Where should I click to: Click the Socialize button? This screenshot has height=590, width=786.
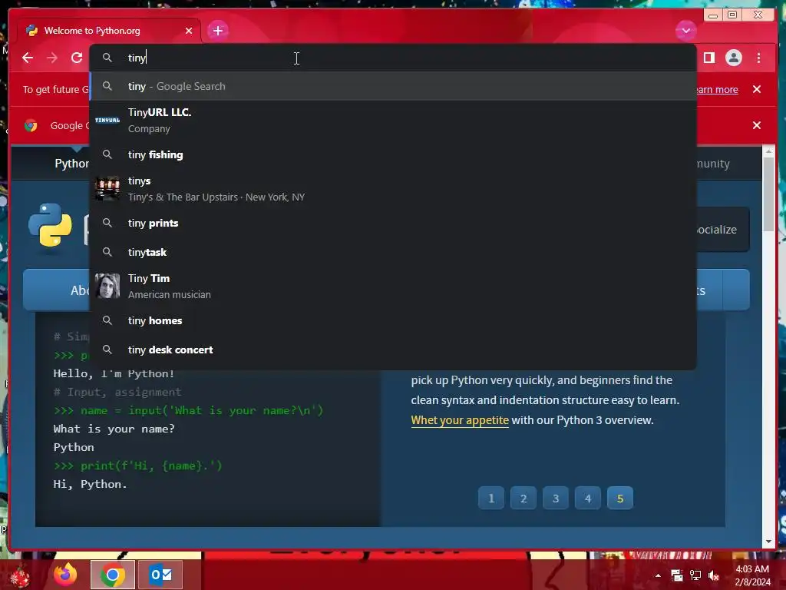(x=723, y=229)
